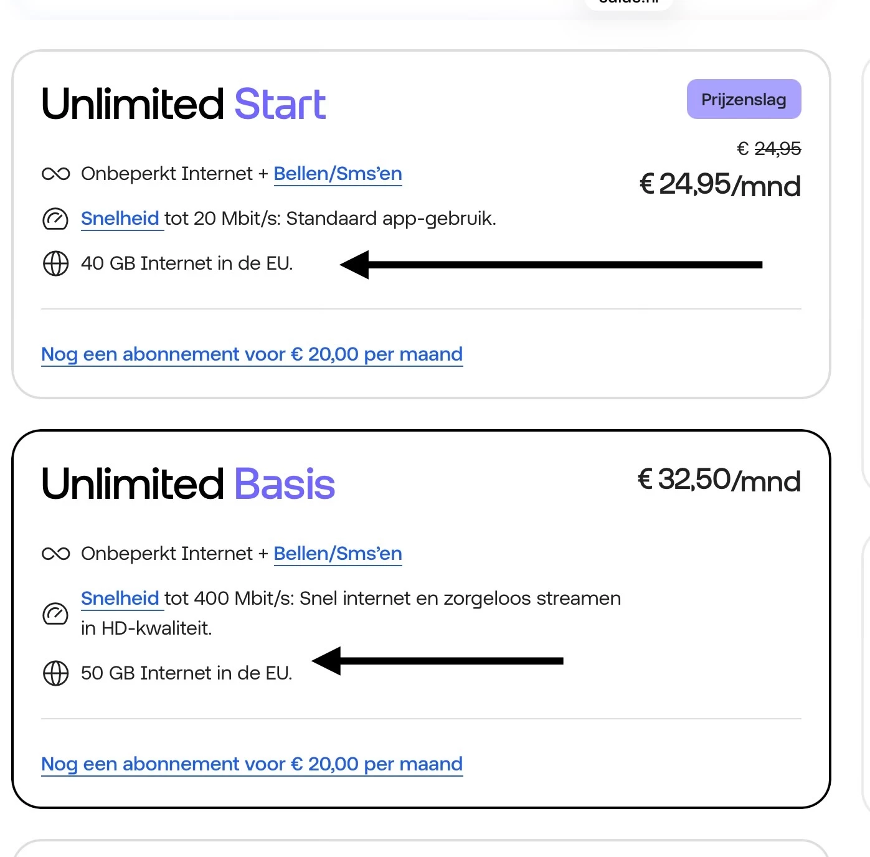The height and width of the screenshot is (857, 870).
Task: Select the Unlimited Basis heading
Action: [x=188, y=484]
